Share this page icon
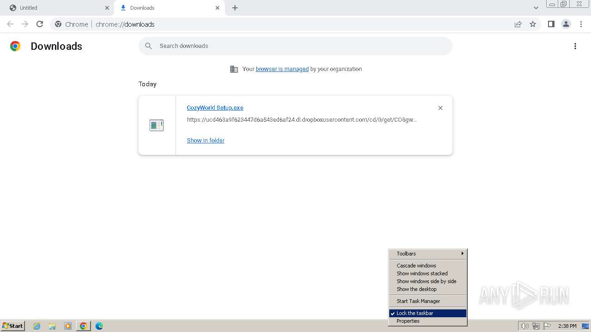This screenshot has width=591, height=332. click(x=518, y=24)
